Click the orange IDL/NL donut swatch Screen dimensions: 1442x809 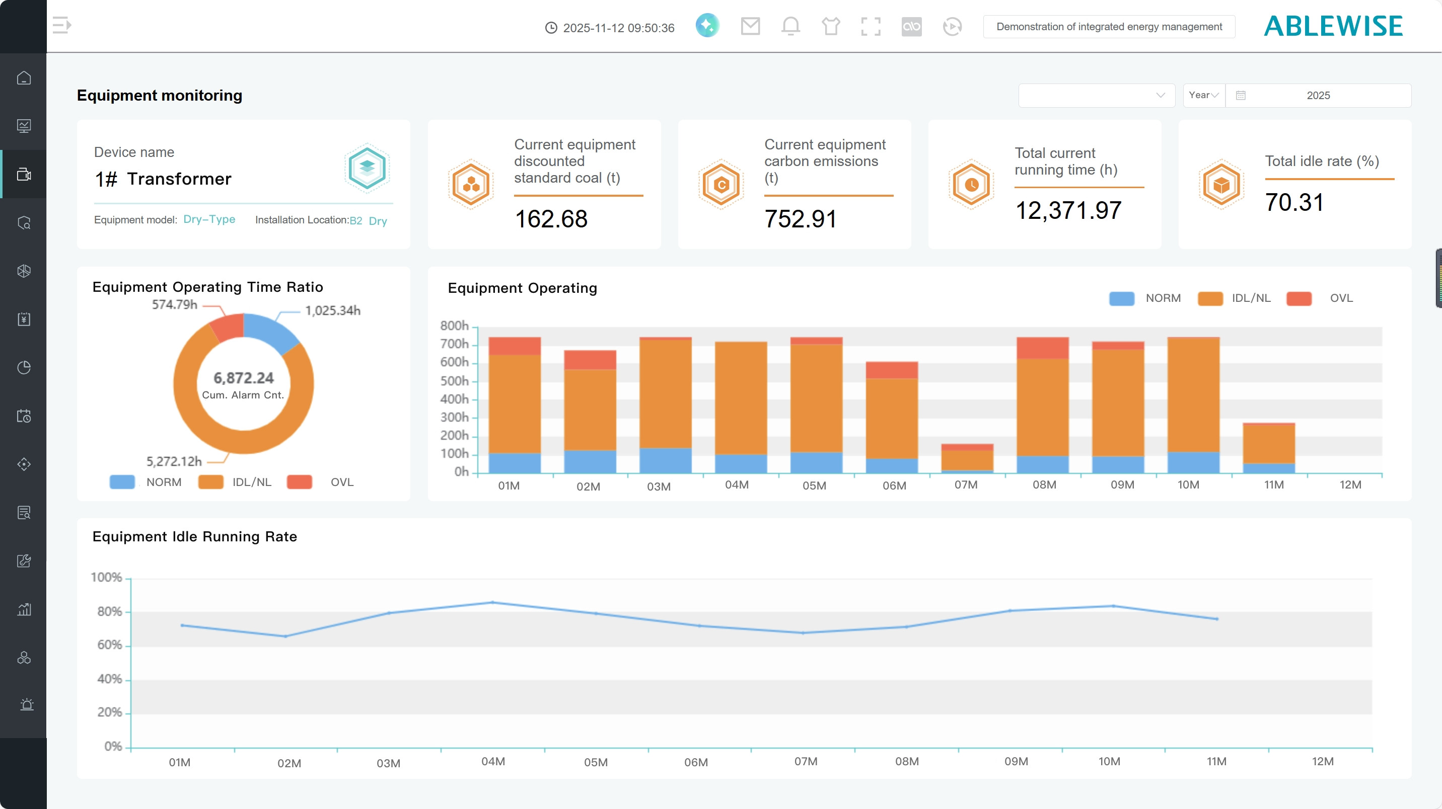coord(211,482)
